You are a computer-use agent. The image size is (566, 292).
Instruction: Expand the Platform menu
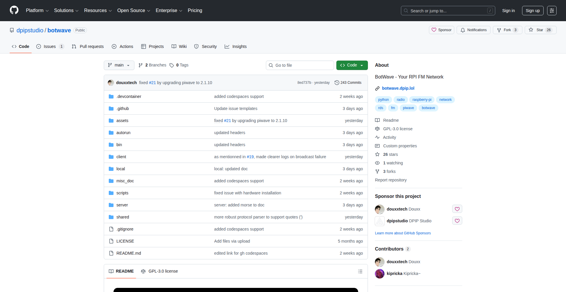click(37, 11)
